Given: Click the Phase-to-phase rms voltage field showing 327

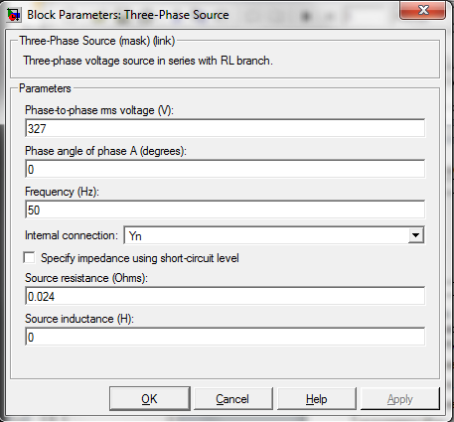Looking at the screenshot, I should (225, 128).
